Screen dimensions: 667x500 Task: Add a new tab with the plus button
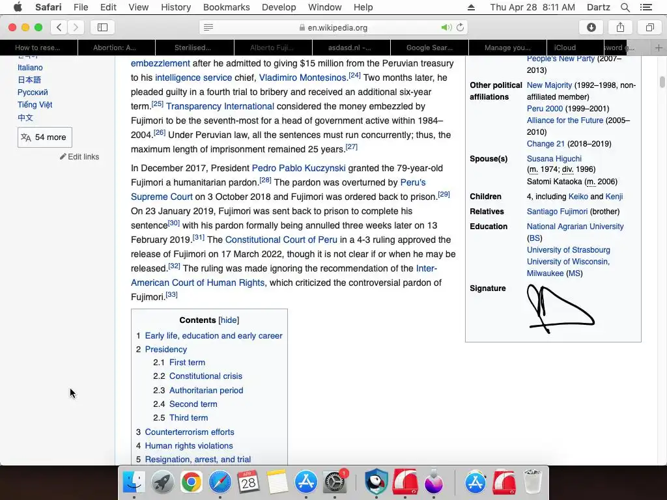pos(659,48)
